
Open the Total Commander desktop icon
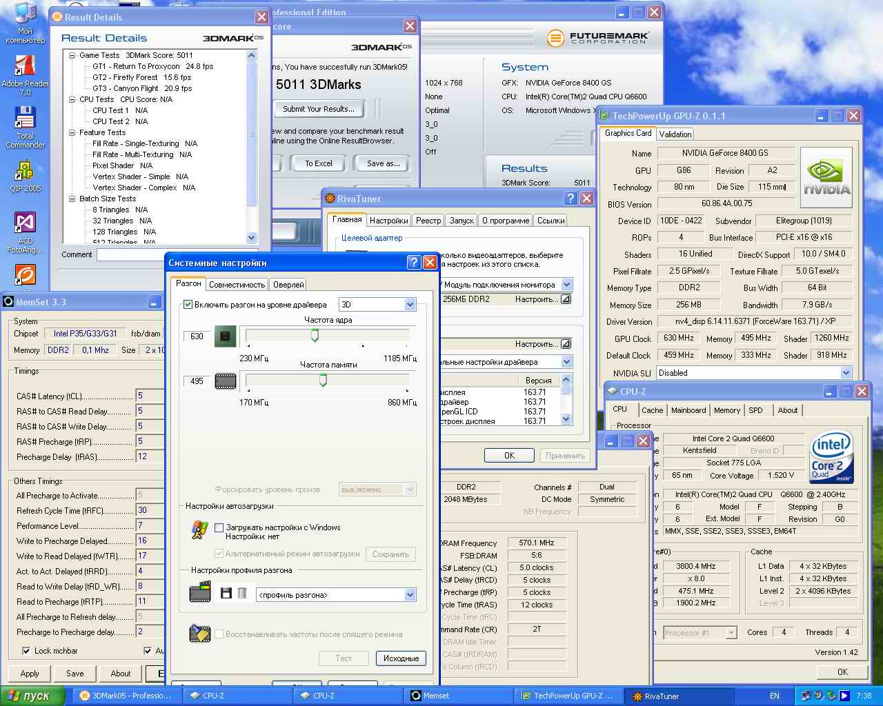(25, 128)
